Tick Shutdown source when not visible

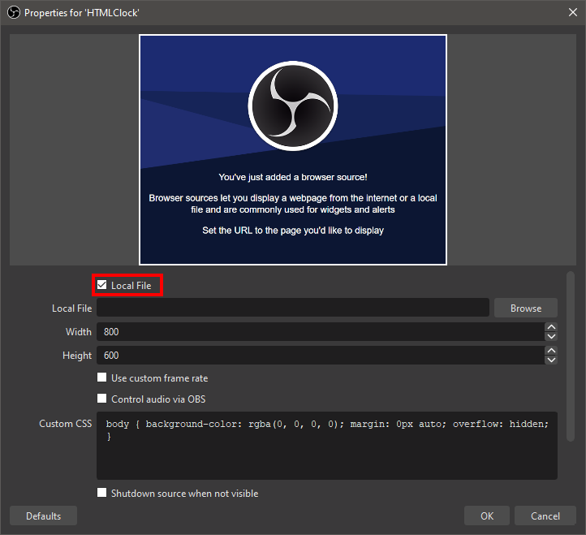pyautogui.click(x=101, y=493)
